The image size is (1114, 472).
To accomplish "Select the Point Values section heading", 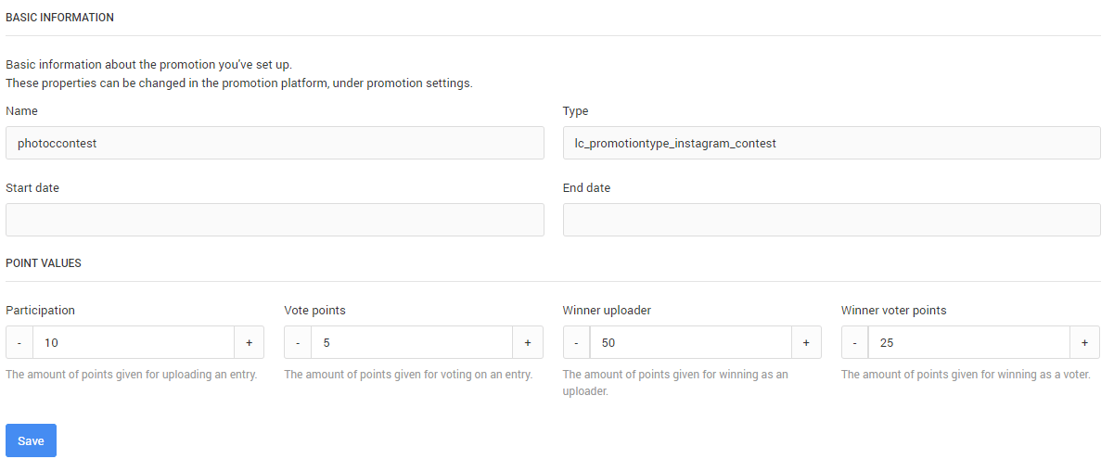I will click(x=44, y=263).
